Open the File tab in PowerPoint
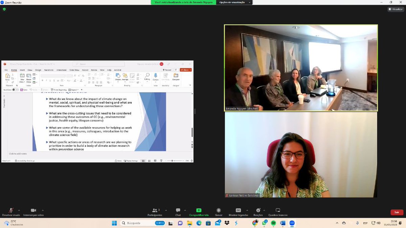406x228 pixels. (x=6, y=70)
